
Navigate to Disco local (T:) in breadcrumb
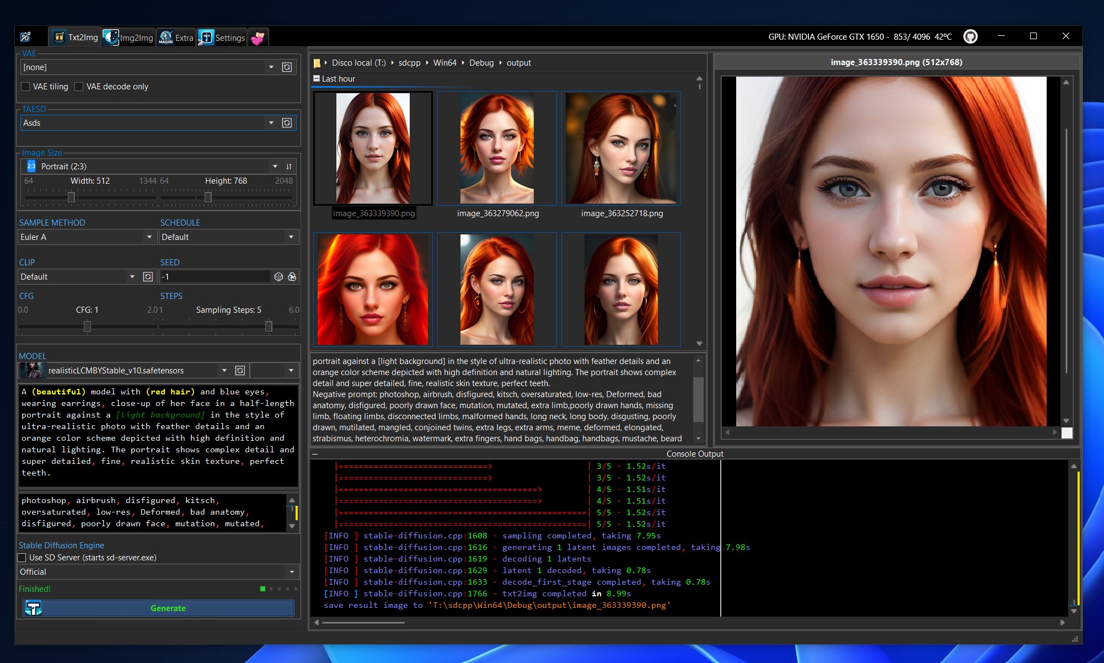[x=358, y=63]
